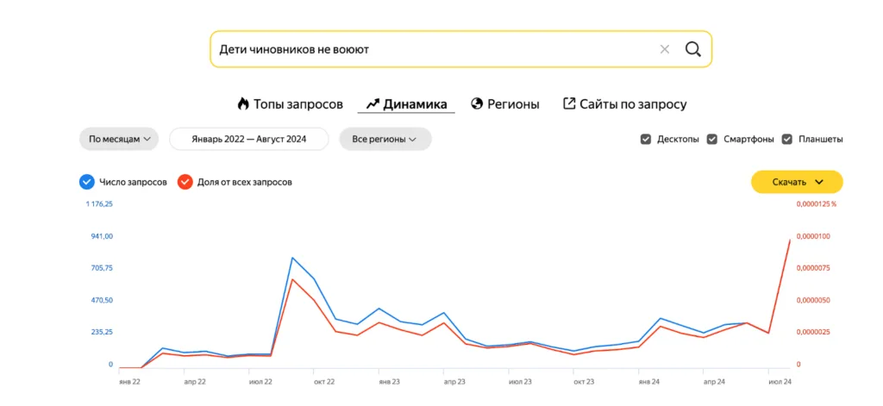Image resolution: width=883 pixels, height=406 pixels.
Task: Open the По месяцам grouping dropdown
Action: pos(119,139)
